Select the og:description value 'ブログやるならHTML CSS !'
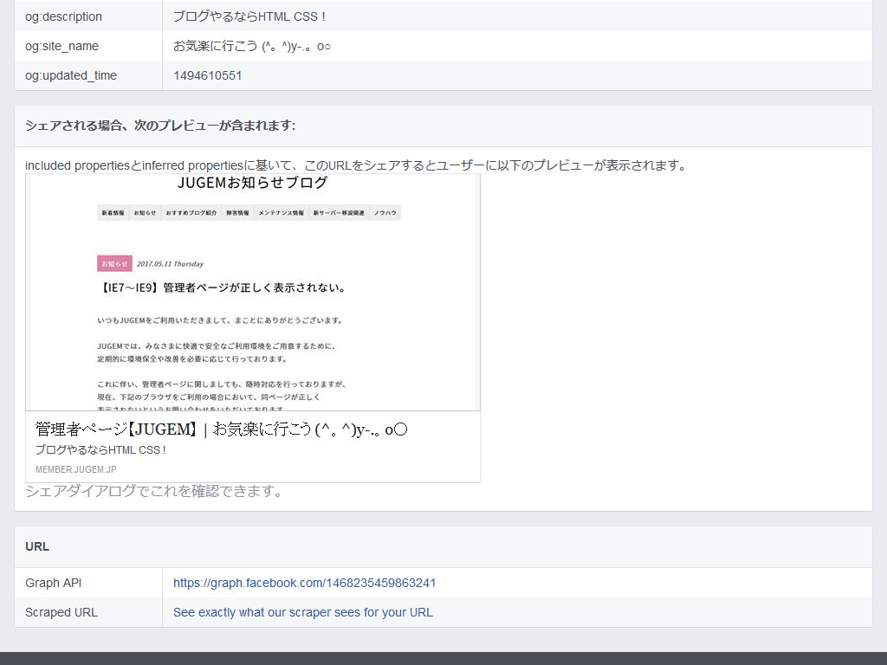The width and height of the screenshot is (887, 665). coord(249,16)
